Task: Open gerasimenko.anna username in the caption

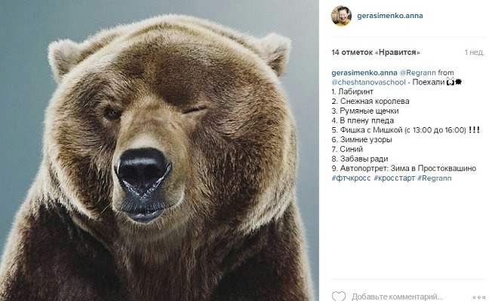Action: point(364,72)
